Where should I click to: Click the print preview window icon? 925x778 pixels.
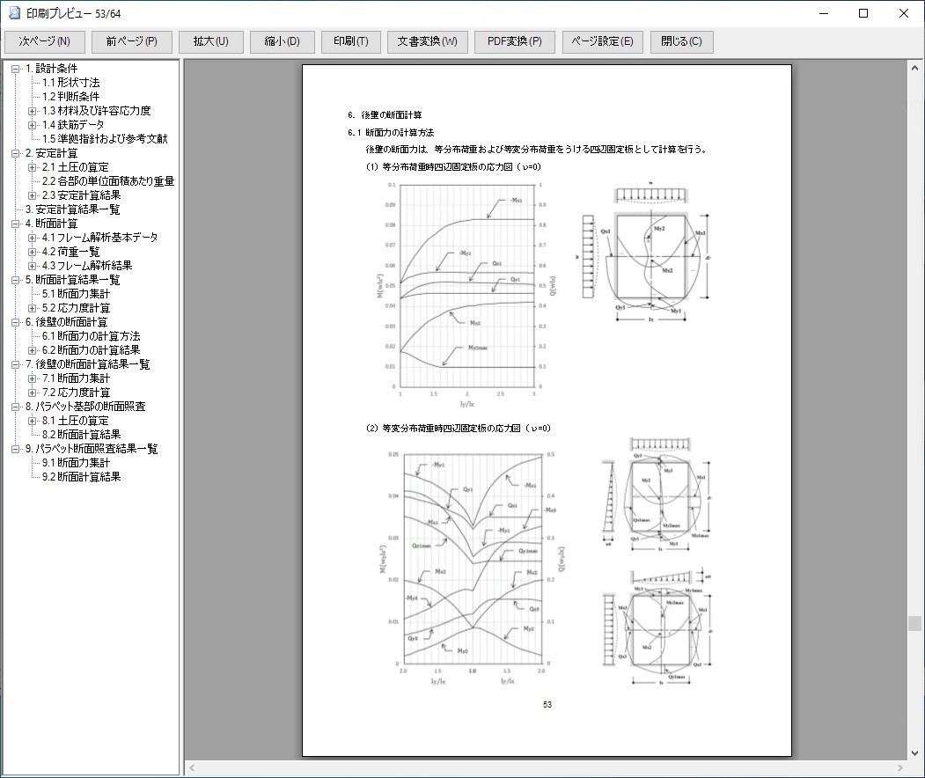click(x=13, y=13)
